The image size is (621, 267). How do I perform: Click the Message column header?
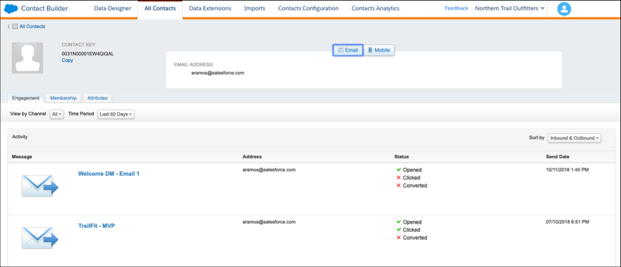click(x=22, y=156)
